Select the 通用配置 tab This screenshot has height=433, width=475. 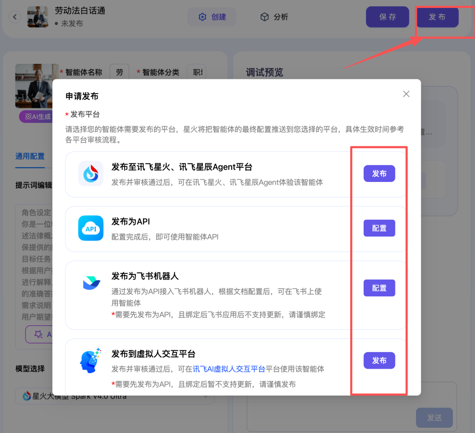30,156
